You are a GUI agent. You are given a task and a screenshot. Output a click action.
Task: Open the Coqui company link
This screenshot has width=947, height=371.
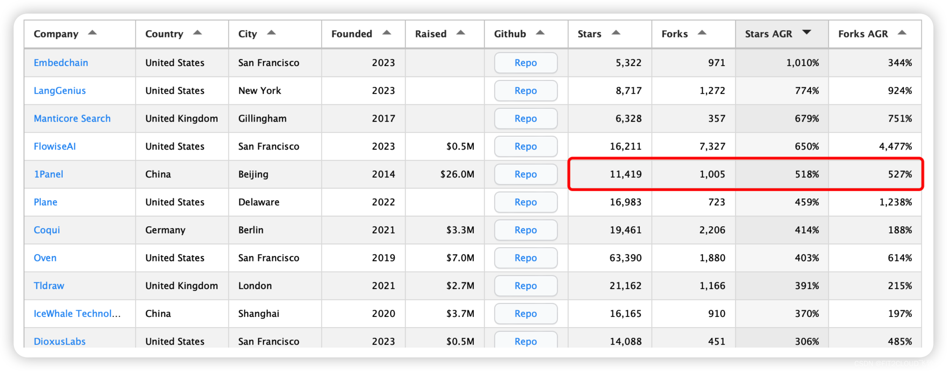point(47,230)
